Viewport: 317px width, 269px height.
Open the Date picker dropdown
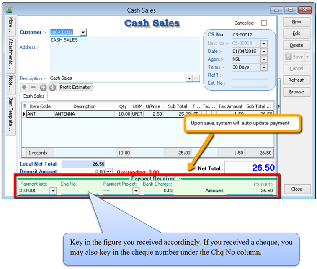(263, 52)
